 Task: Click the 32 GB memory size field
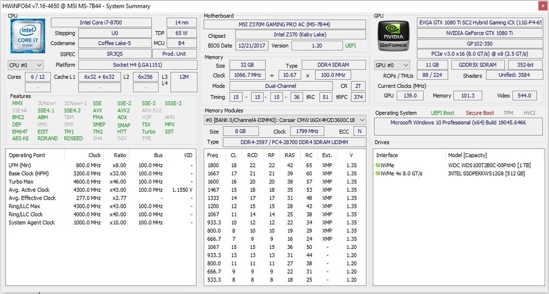tap(247, 65)
